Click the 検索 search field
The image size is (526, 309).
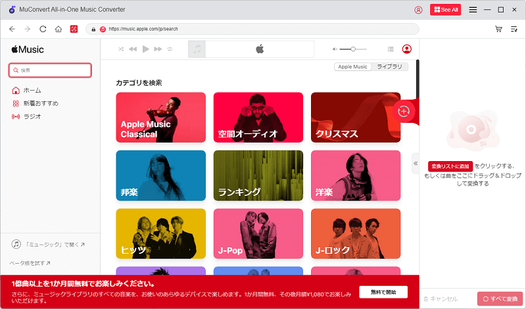(x=50, y=70)
